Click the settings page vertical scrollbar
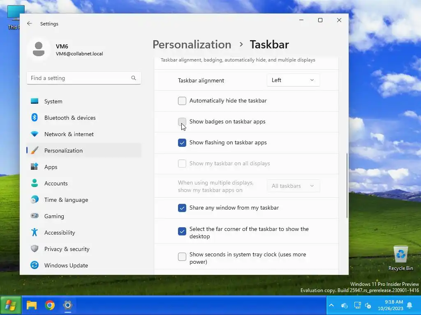 click(347, 185)
